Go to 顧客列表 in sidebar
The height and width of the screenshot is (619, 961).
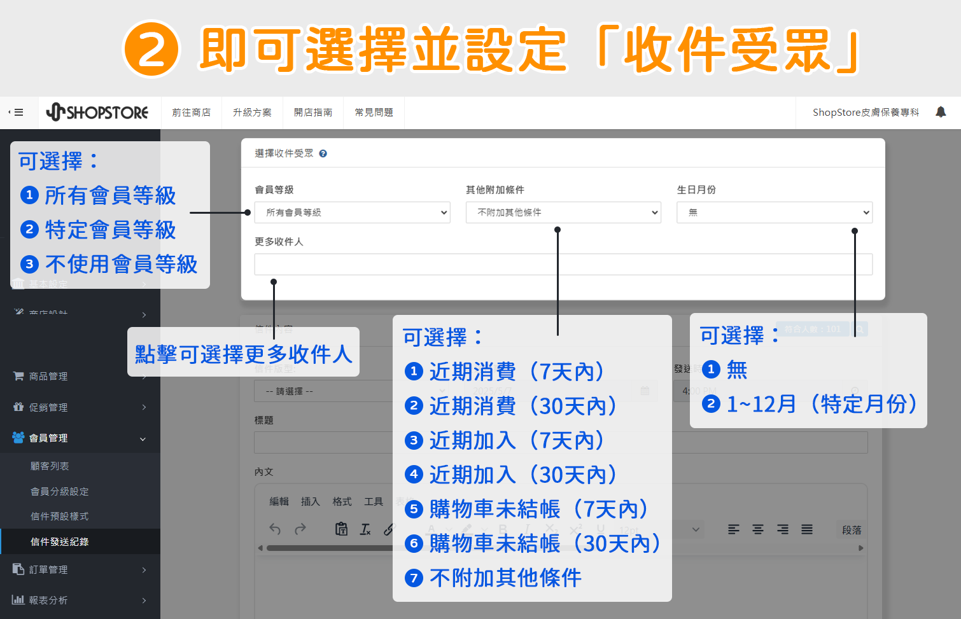pyautogui.click(x=50, y=466)
